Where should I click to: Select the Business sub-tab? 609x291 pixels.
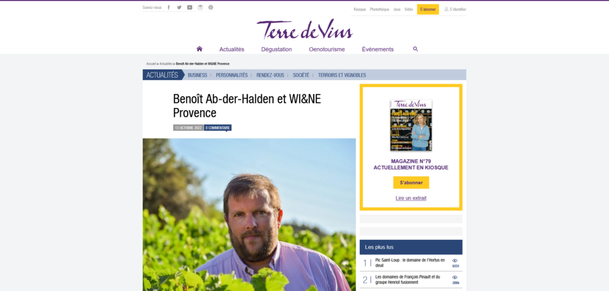coord(197,75)
